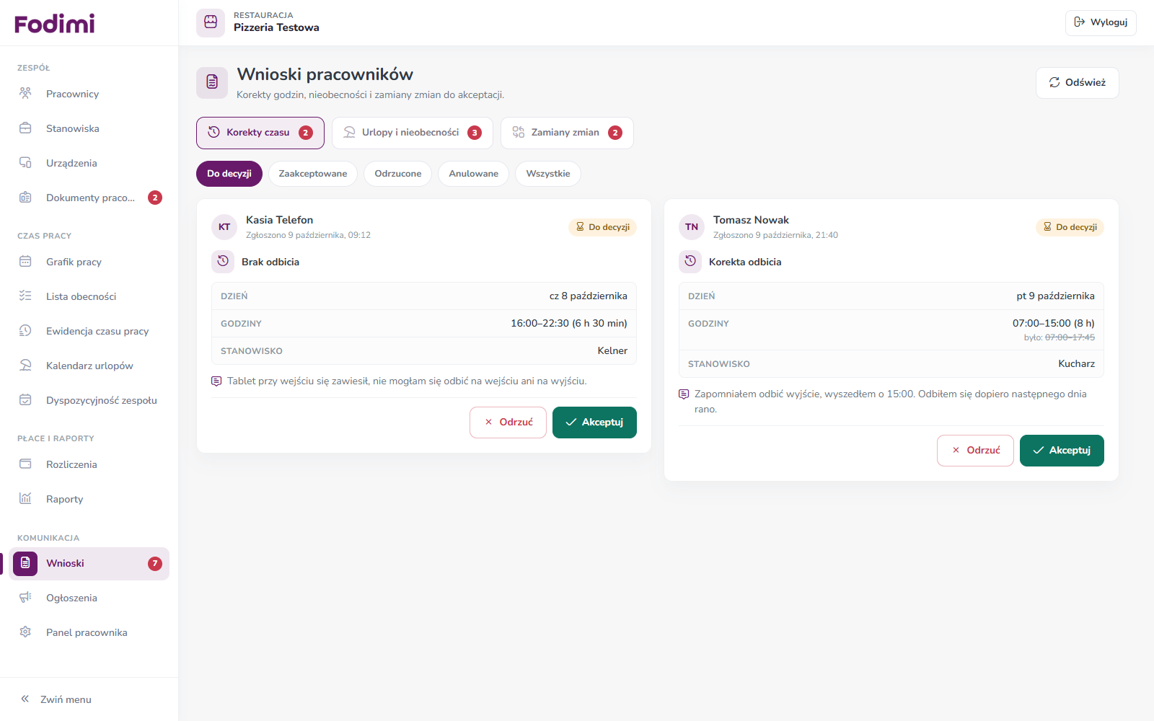Collapse the sidebar with Zwiń menu
The image size is (1154, 721).
[x=56, y=699]
